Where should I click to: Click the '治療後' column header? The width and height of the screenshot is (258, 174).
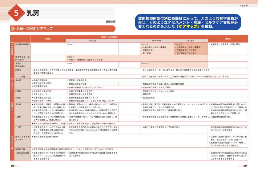pyautogui.click(x=228, y=39)
